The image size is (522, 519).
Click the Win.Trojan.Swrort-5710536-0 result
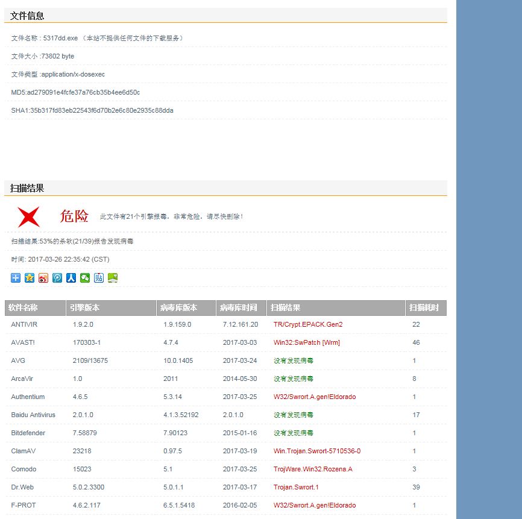(317, 451)
